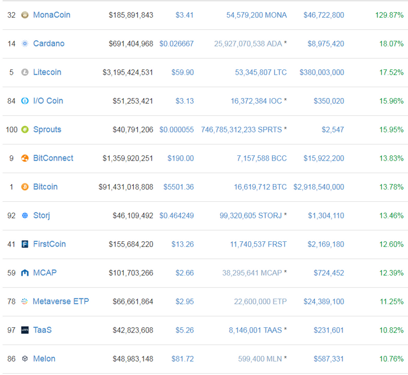The image size is (408, 375).
Task: Open the Sprouts name link
Action: (47, 129)
